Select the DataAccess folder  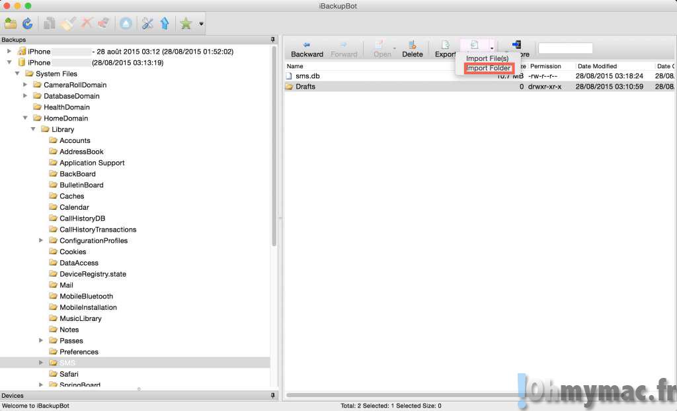(x=79, y=263)
